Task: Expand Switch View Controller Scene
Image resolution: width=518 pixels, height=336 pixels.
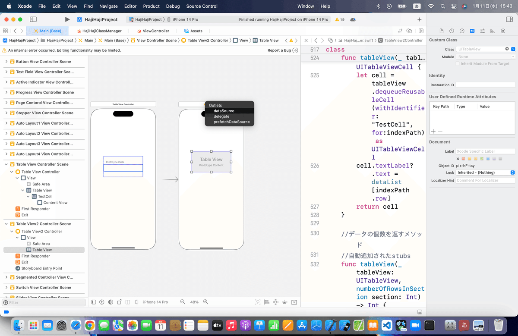Action: click(6, 288)
